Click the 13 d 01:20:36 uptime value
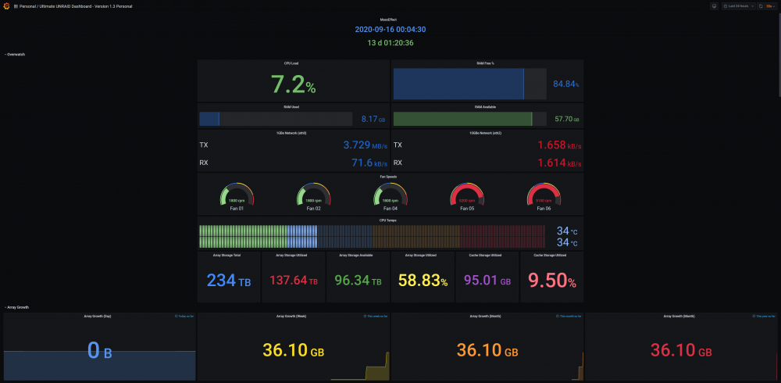This screenshot has height=383, width=781. [x=390, y=43]
